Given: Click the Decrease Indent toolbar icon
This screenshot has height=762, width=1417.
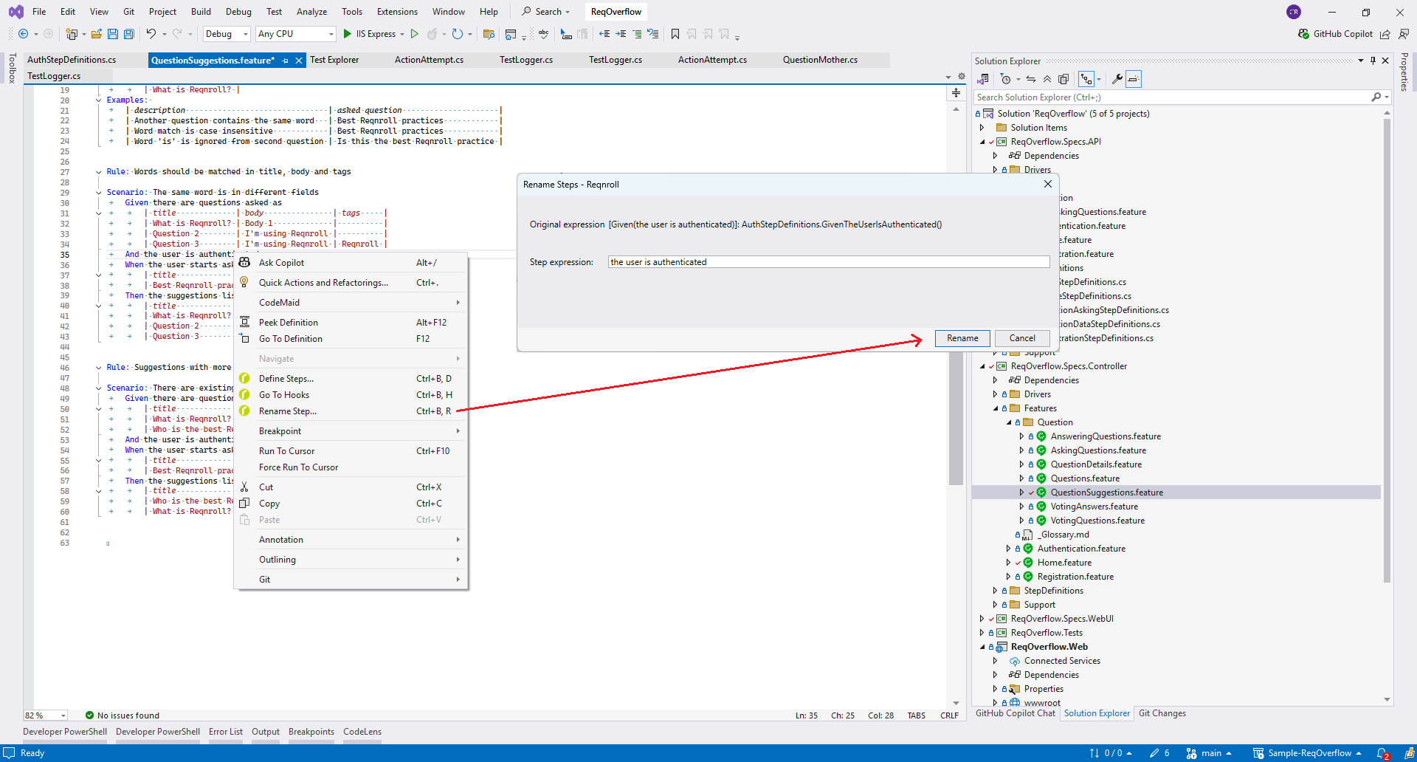Looking at the screenshot, I should point(604,34).
